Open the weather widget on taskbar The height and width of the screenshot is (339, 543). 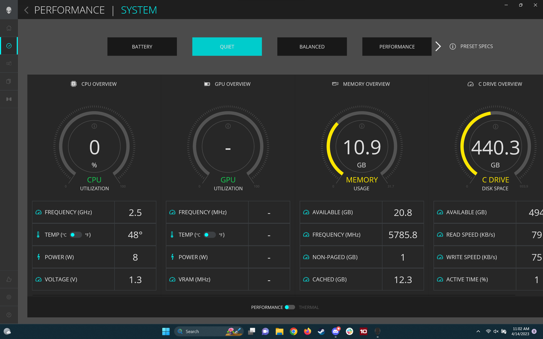coord(7,331)
